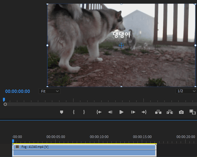Click the anchor point crosshair in the monitor
The width and height of the screenshot is (197, 157).
pyautogui.click(x=121, y=45)
